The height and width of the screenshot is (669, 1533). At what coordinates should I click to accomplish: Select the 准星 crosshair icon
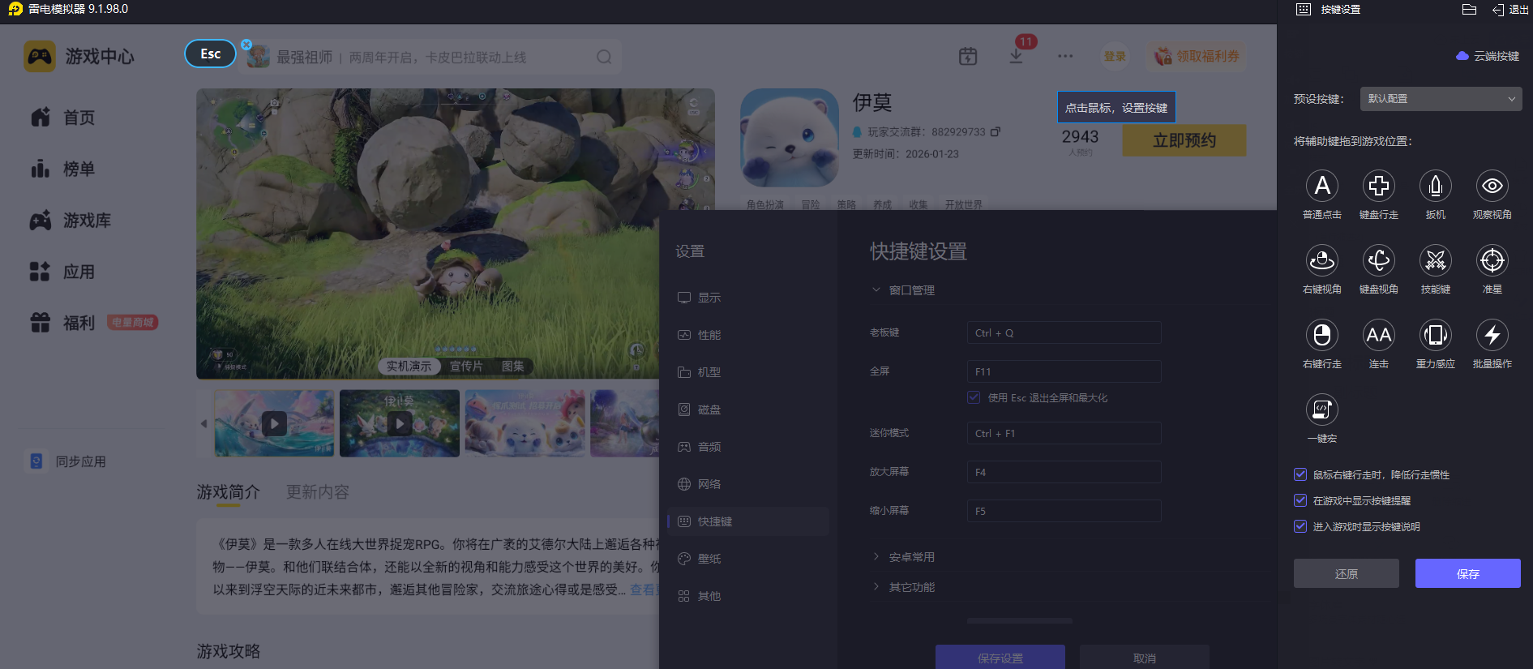(1492, 261)
